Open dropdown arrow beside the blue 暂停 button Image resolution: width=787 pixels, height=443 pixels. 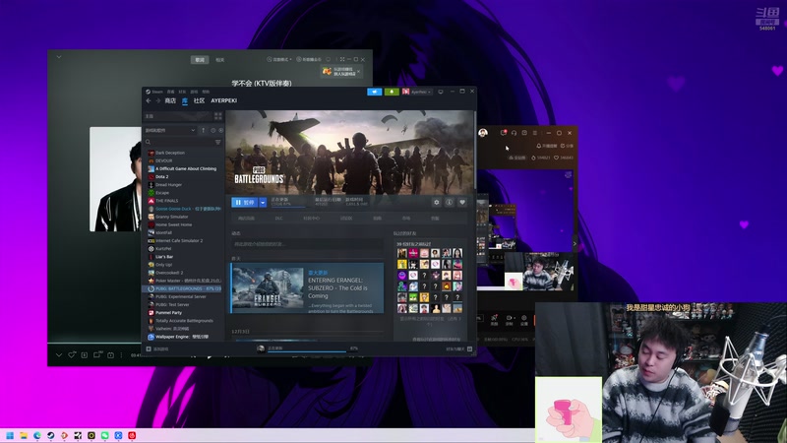(263, 203)
